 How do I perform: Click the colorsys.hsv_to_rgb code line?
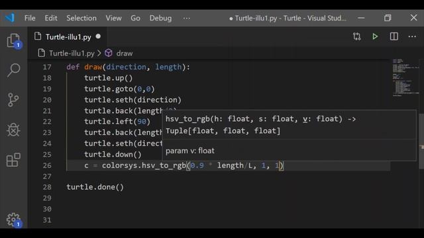[x=184, y=165]
